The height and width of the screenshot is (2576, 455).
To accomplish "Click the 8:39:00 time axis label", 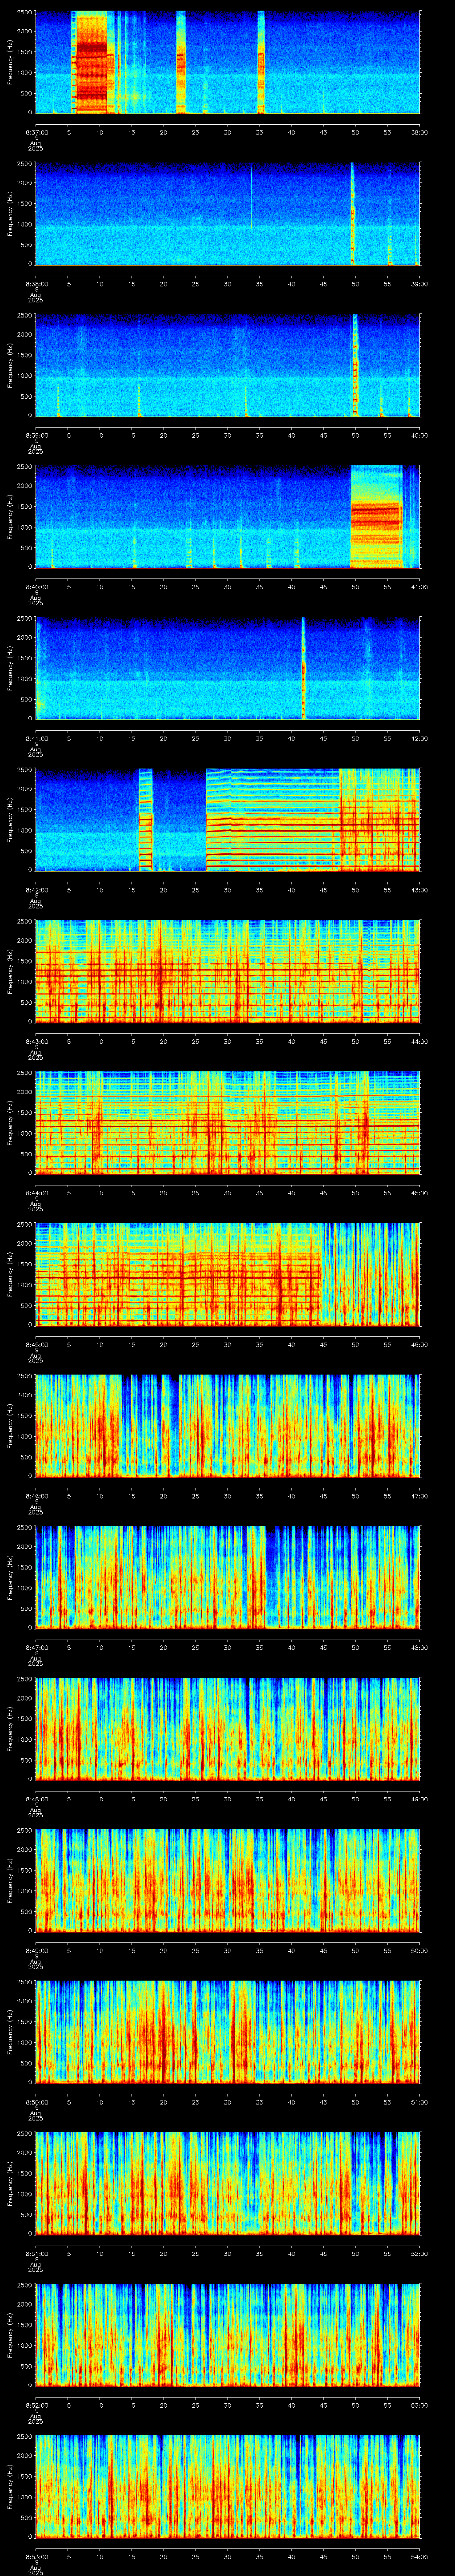I will [x=36, y=435].
